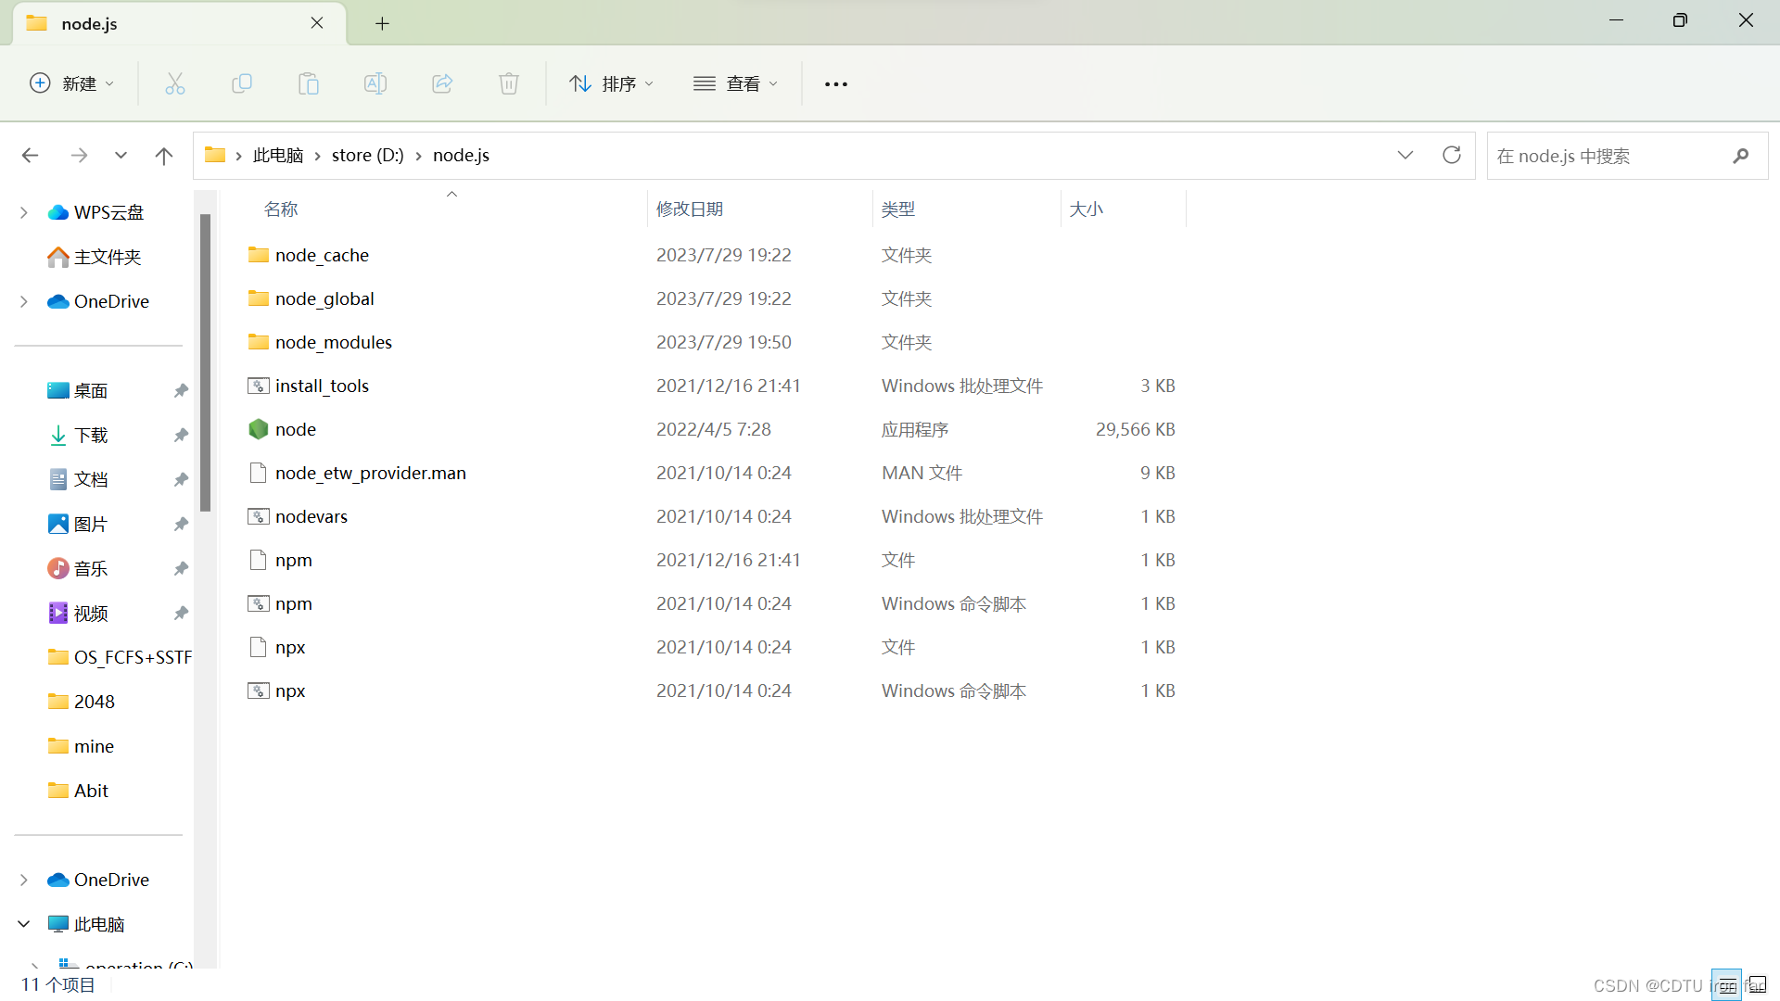Viewport: 1780px width, 1001px height.
Task: Select the node.js window tab
Action: tap(180, 23)
